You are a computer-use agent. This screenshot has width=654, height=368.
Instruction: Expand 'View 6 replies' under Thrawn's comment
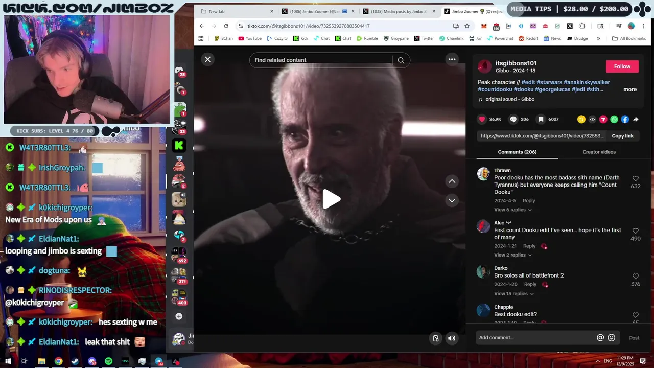(x=512, y=210)
